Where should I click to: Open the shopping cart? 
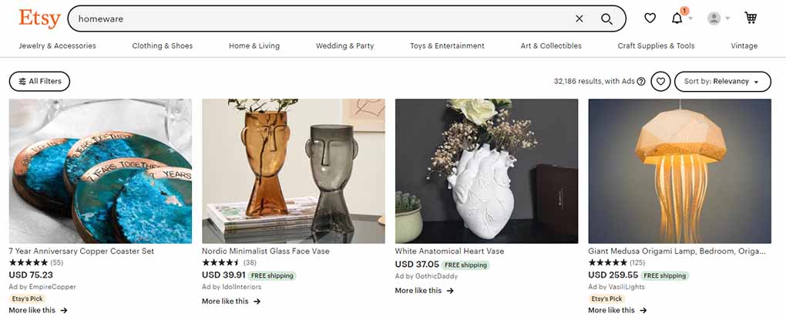click(751, 18)
